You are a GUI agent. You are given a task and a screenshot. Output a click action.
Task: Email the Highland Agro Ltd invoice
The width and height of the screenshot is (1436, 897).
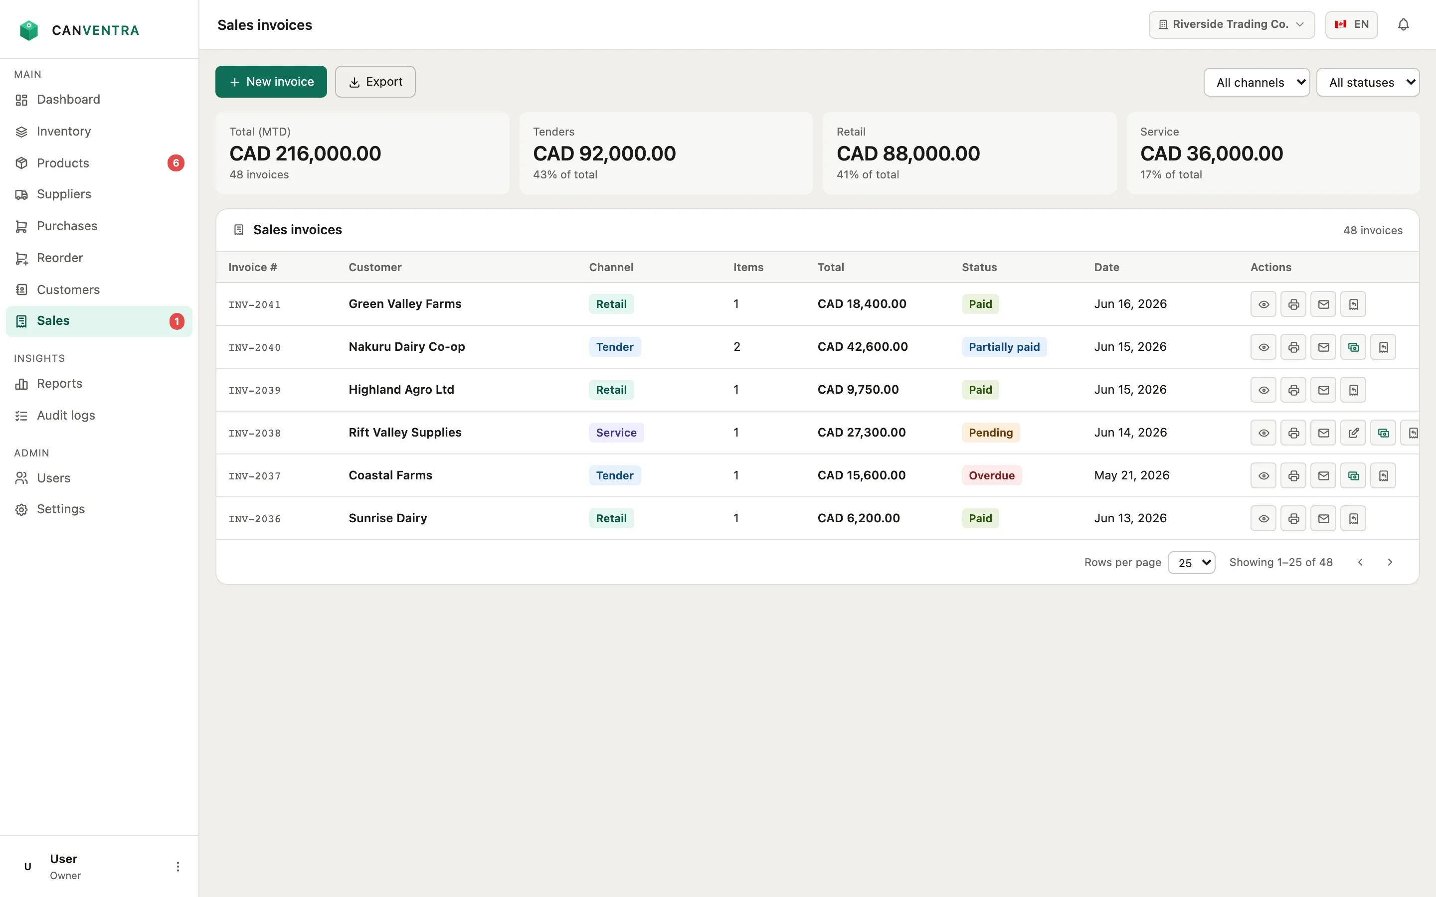(1323, 390)
